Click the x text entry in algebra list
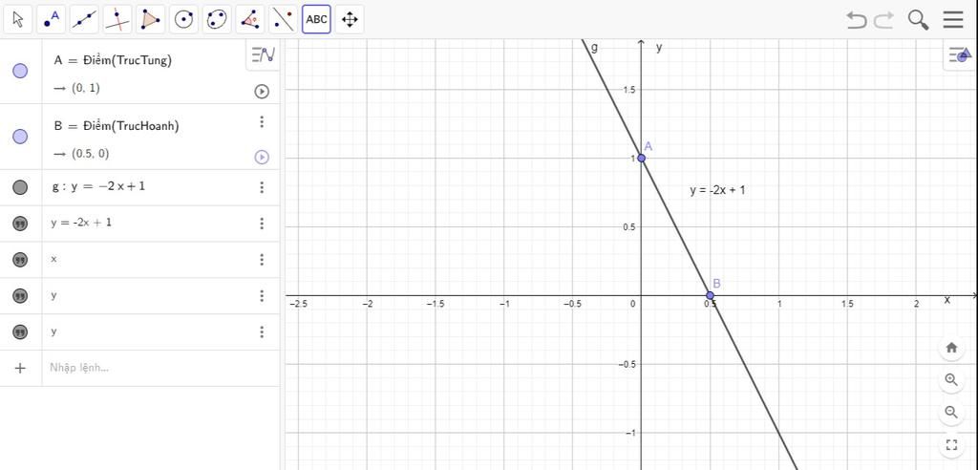The height and width of the screenshot is (470, 978). [x=53, y=259]
